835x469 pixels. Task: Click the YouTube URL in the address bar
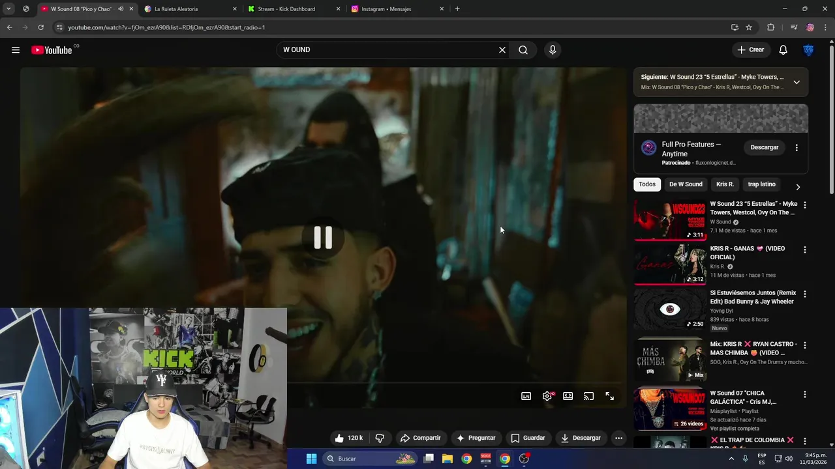tap(166, 27)
